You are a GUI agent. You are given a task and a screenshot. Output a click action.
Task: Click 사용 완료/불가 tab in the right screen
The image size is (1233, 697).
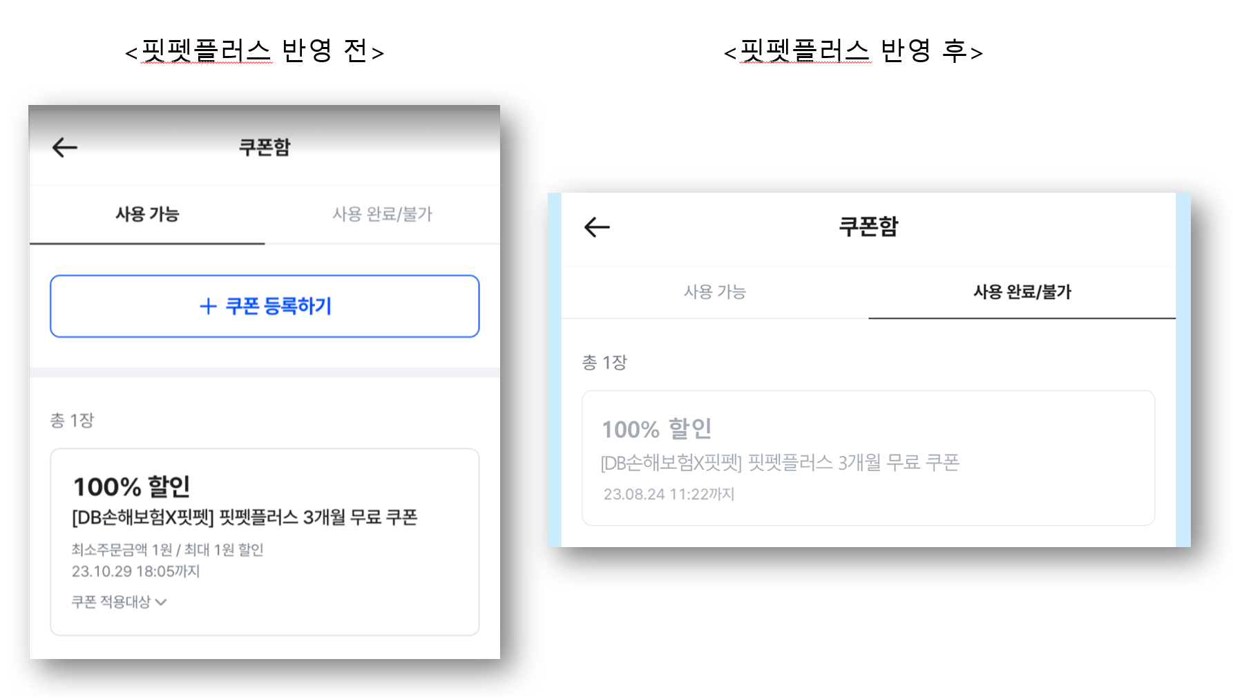tap(1022, 292)
